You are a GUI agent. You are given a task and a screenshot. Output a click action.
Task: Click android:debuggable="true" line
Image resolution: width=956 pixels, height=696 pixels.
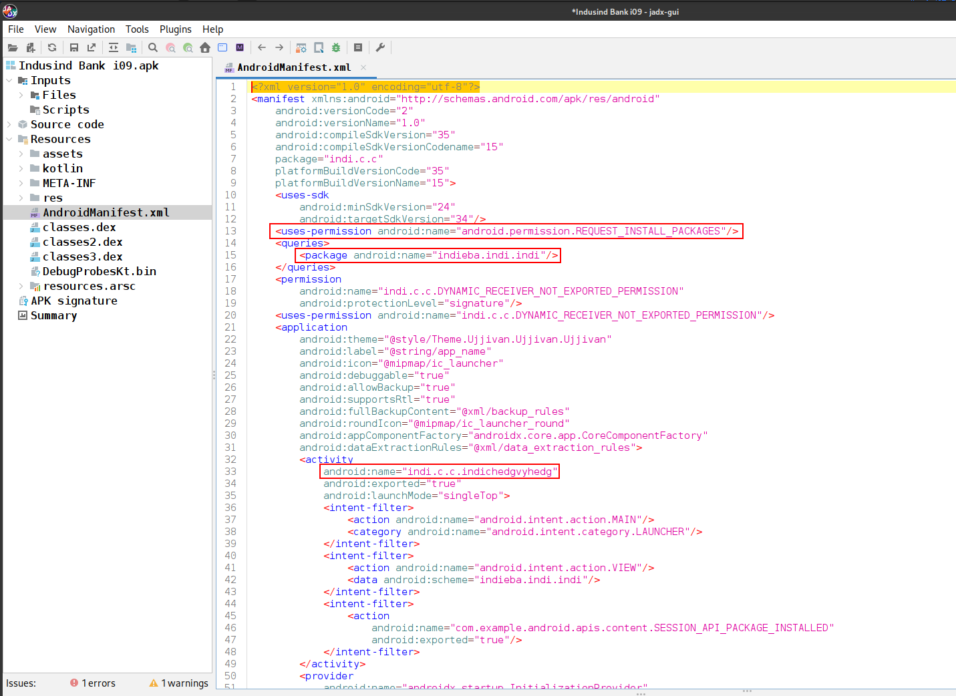[x=375, y=375]
